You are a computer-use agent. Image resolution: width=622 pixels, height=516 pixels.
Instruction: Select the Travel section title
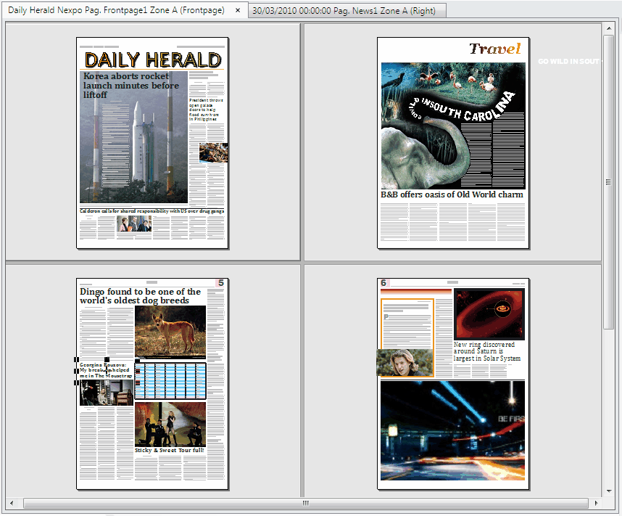click(x=495, y=49)
